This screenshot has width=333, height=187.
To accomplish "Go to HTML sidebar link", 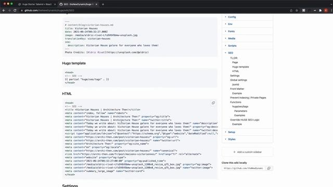I will coord(236,71).
